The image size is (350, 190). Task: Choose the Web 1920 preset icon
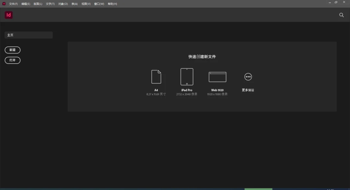[217, 77]
